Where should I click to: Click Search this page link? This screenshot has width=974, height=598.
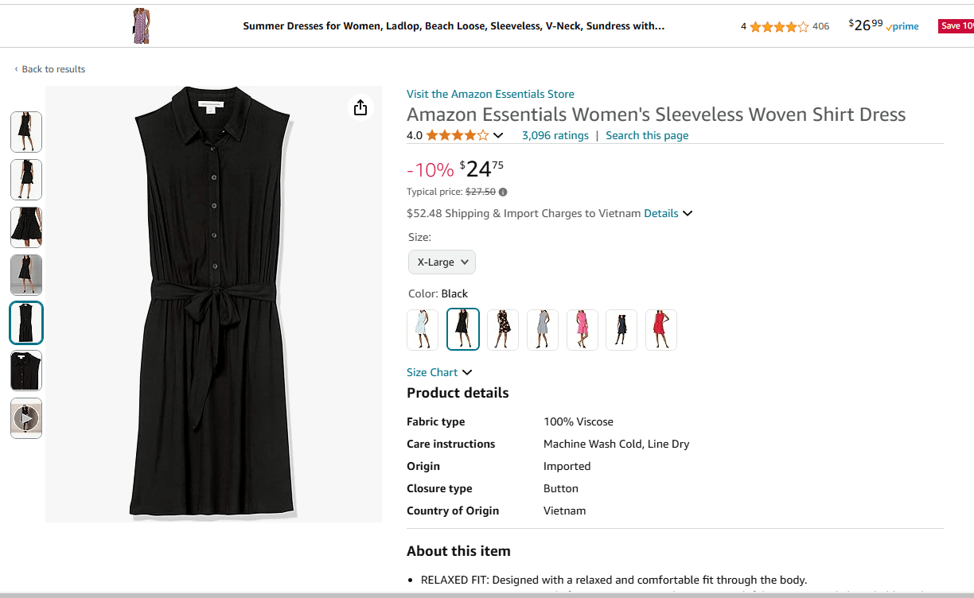pos(647,135)
